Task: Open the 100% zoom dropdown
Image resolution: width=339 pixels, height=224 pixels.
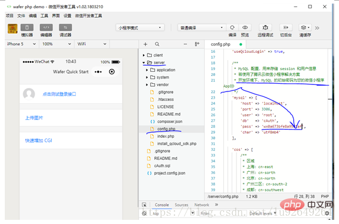Action: pos(57,44)
